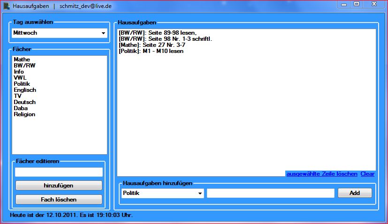Minimize the Hausaufgaben window
The image size is (388, 224).
tap(344, 4)
